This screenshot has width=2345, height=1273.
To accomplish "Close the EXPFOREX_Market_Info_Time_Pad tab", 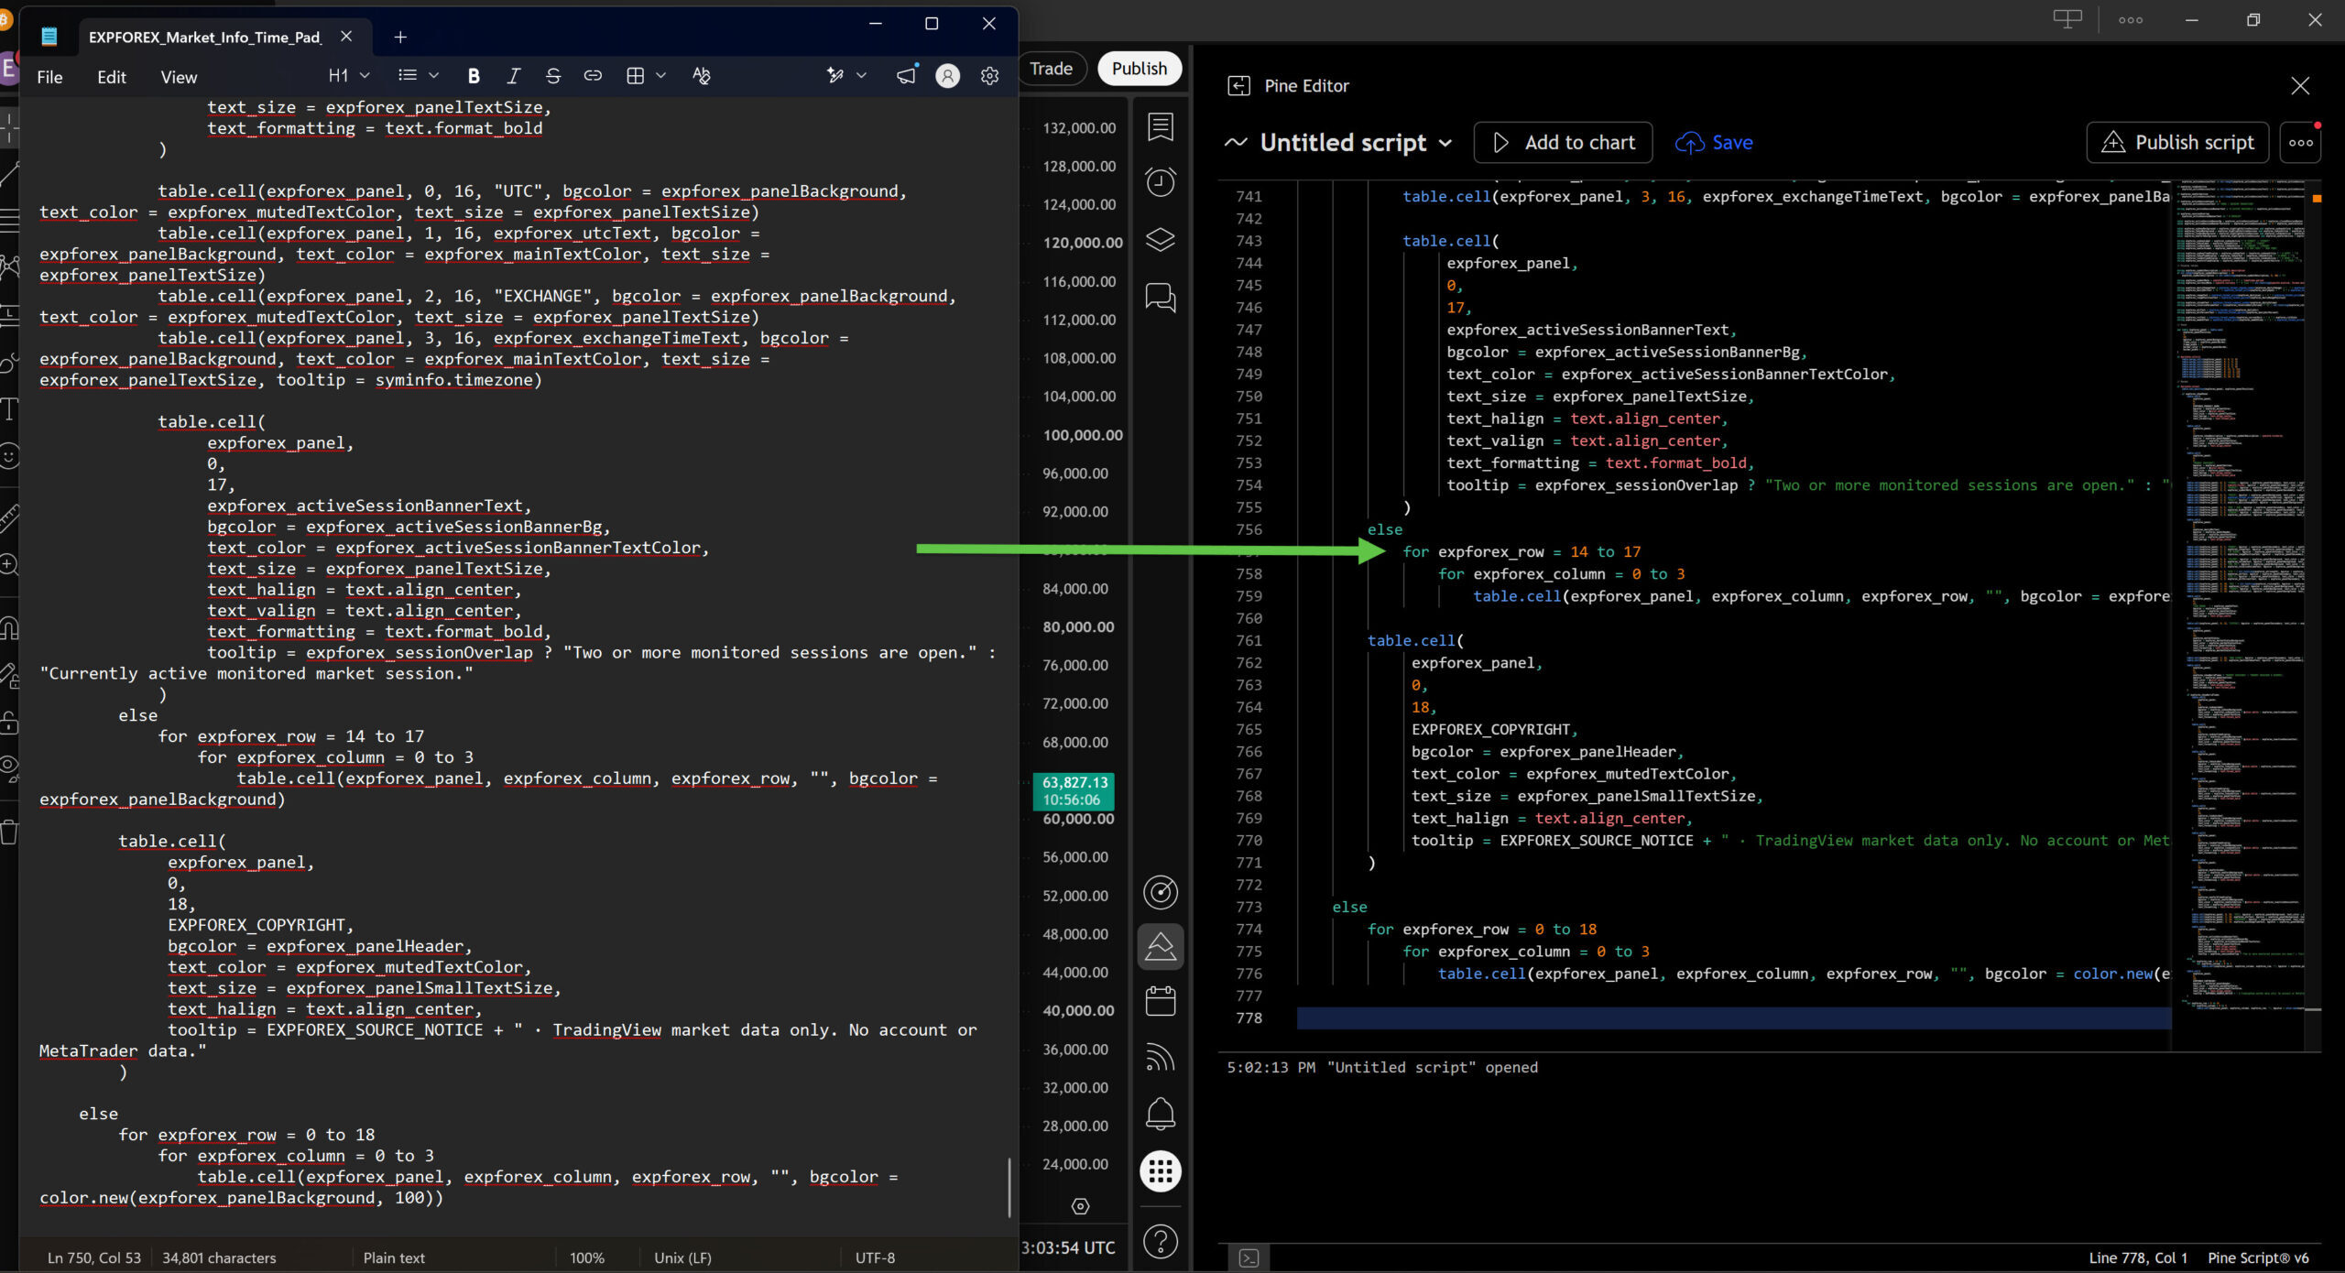I will pyautogui.click(x=346, y=37).
